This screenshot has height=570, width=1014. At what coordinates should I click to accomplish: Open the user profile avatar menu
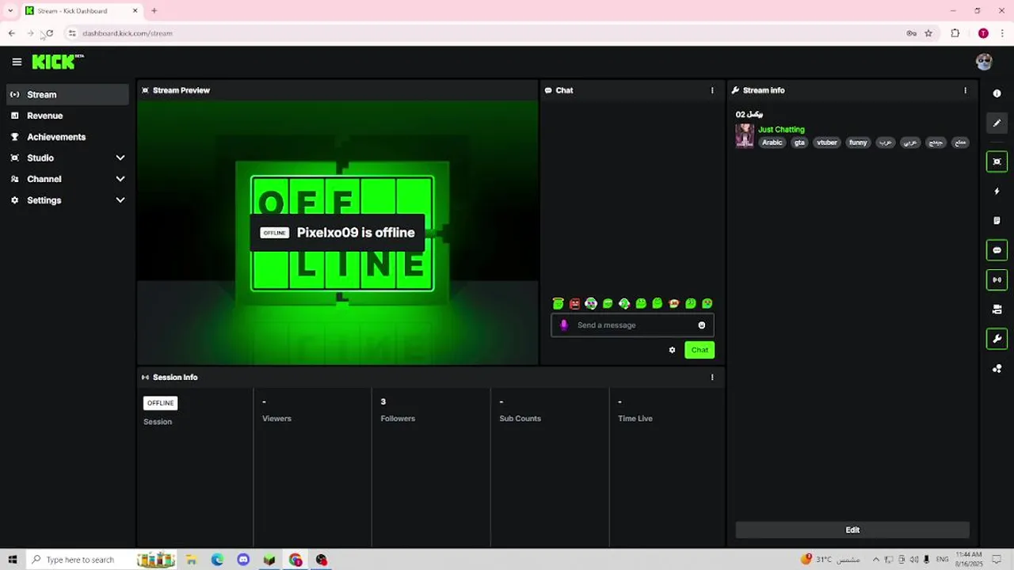(x=984, y=62)
